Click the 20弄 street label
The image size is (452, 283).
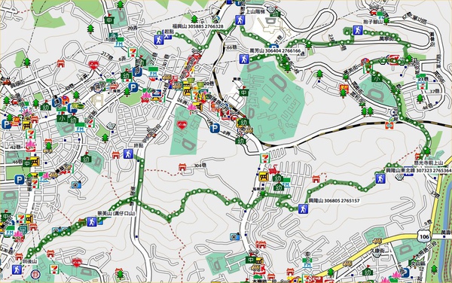click(x=132, y=28)
